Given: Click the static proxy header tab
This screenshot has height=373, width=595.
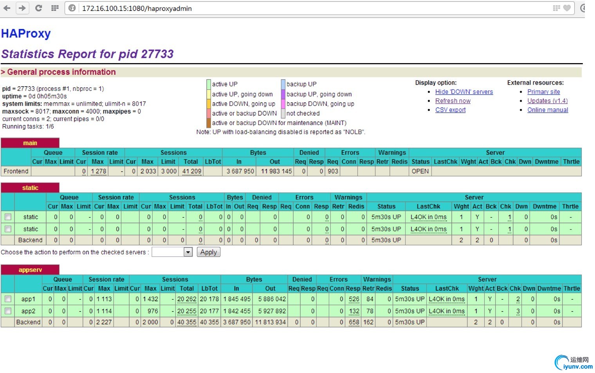Looking at the screenshot, I should tap(30, 188).
